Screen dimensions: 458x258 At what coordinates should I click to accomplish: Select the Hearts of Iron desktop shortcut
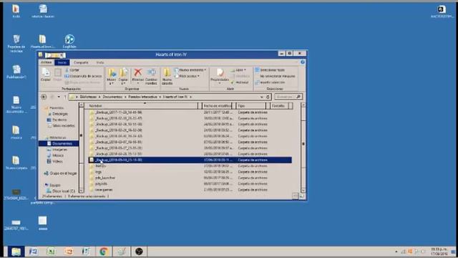click(42, 42)
